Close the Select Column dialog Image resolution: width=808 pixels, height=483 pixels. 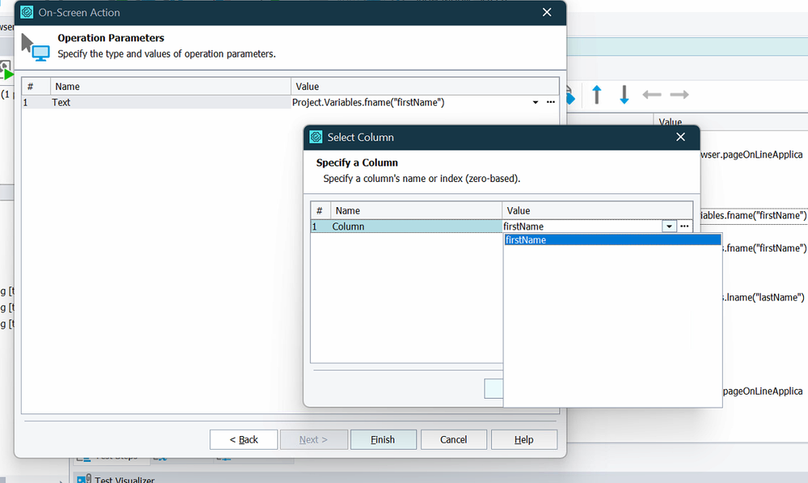click(680, 137)
